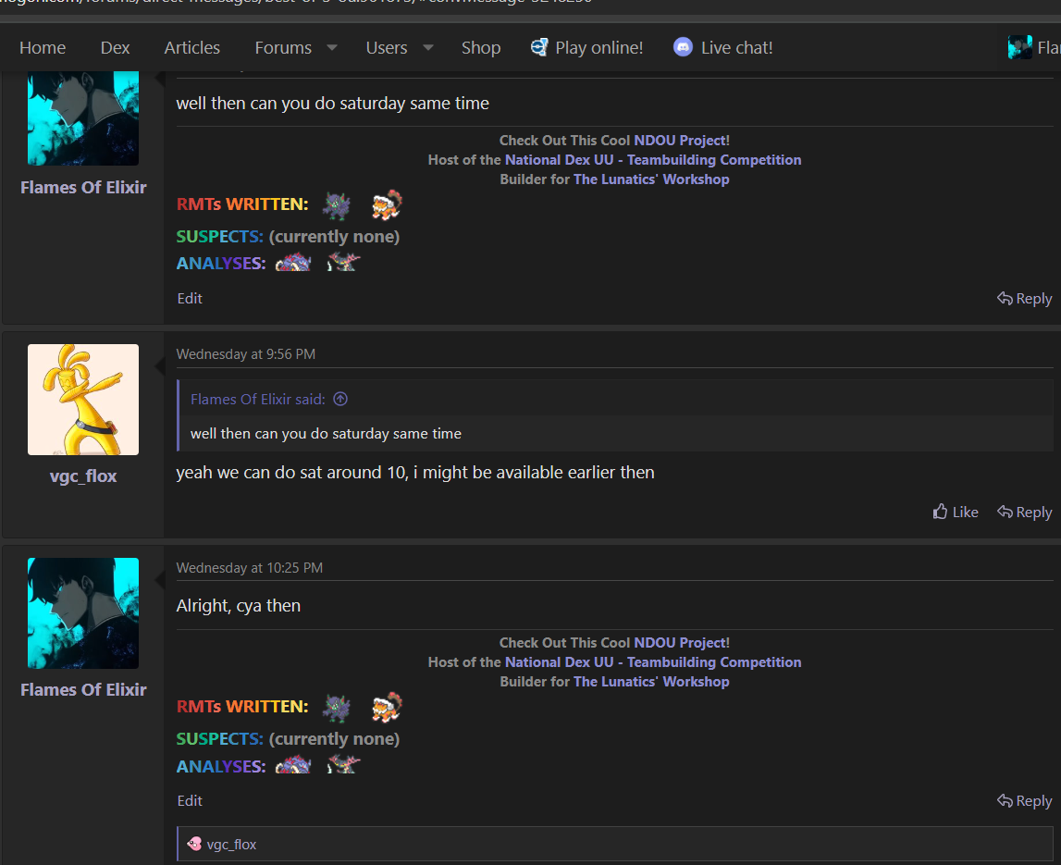Image resolution: width=1061 pixels, height=865 pixels.
Task: Click 'Wednesday at 10:25 PM' timestamp
Action: click(x=250, y=568)
